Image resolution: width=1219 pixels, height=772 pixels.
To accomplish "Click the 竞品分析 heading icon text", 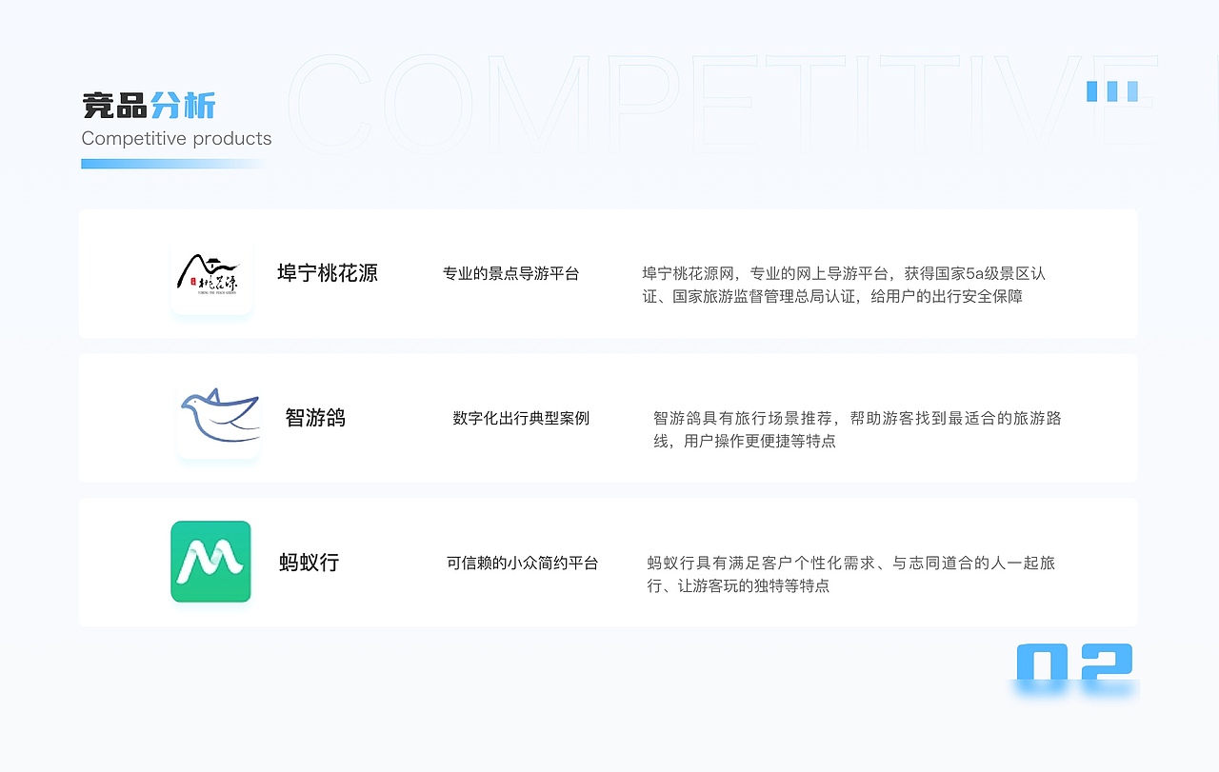I will click(x=150, y=105).
